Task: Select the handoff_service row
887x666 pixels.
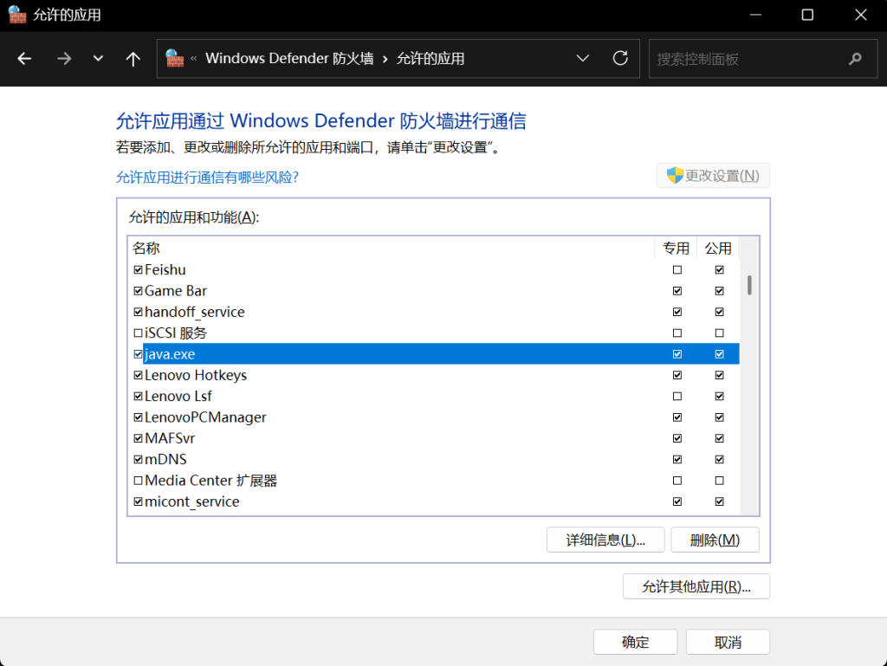Action: pos(434,312)
